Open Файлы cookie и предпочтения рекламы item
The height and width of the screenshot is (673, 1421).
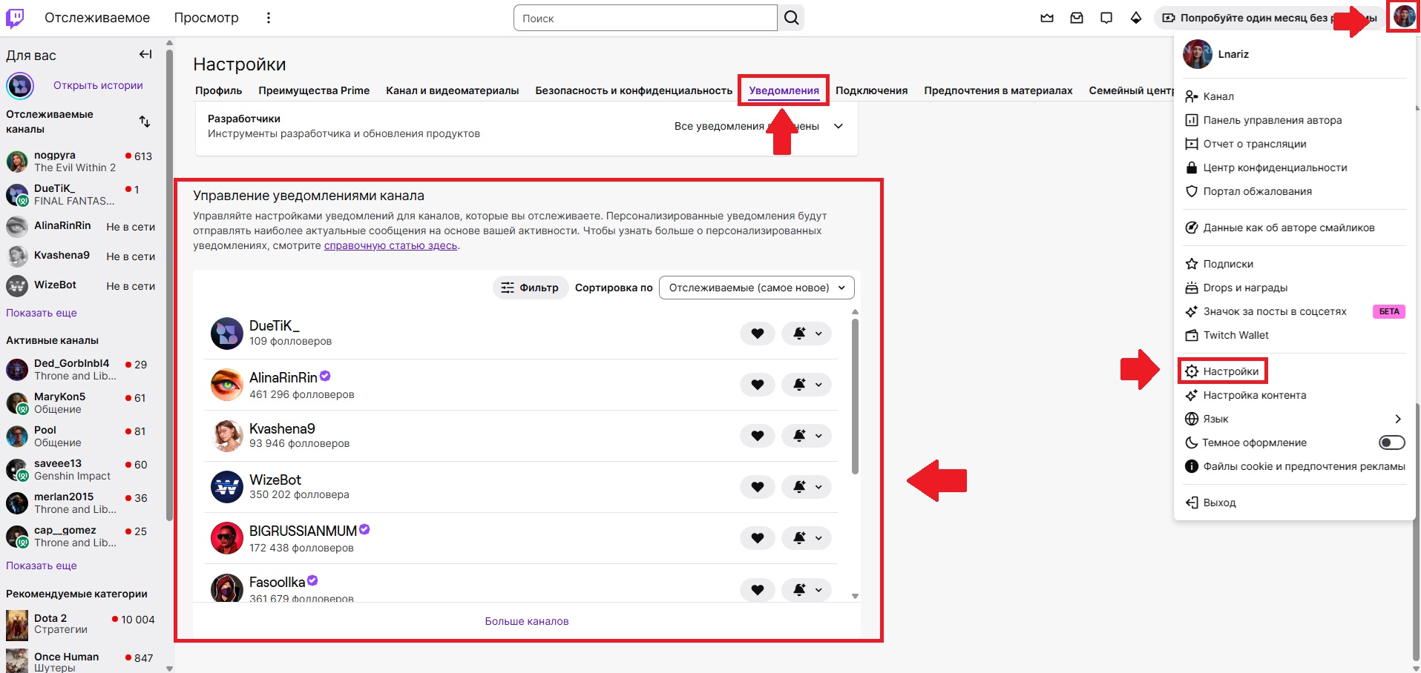(x=1295, y=466)
